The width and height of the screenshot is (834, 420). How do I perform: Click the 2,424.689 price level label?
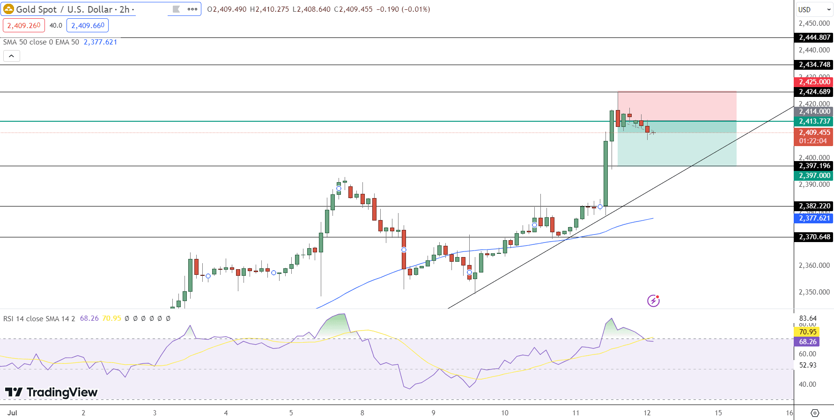[x=814, y=92]
